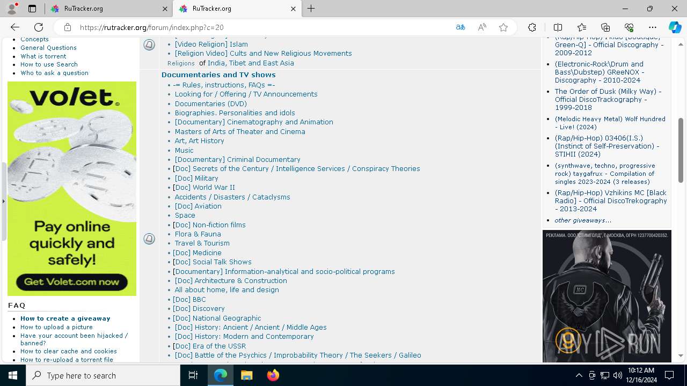Open the [Doc] Discovery forum
Viewport: 687px width, 386px height.
tap(199, 309)
